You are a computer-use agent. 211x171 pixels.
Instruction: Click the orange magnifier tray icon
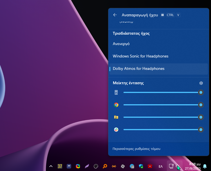[105, 166]
